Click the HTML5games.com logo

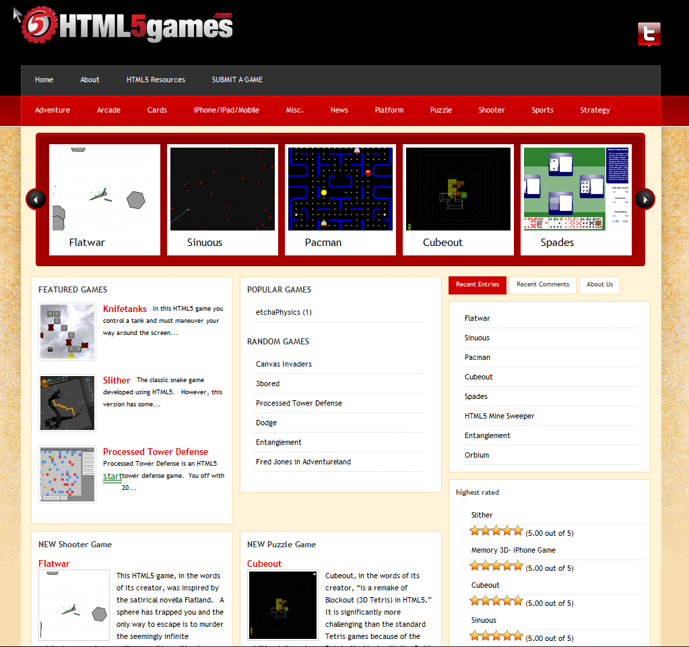click(127, 25)
